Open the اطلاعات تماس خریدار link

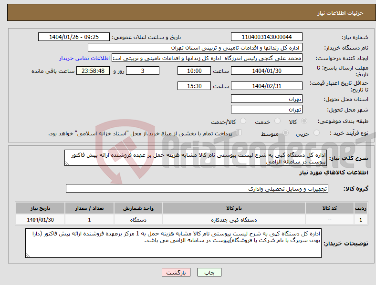pos(84,58)
